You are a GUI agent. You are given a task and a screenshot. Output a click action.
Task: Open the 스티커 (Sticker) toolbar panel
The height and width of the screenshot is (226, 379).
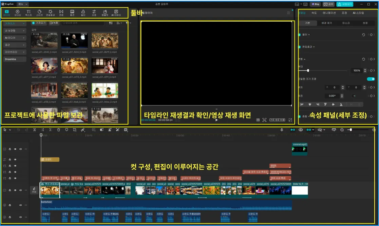click(x=39, y=13)
